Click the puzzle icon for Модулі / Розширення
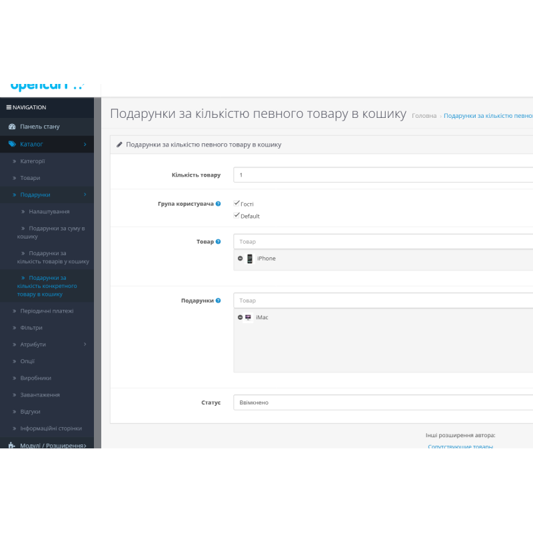This screenshot has height=533, width=533. (12, 445)
